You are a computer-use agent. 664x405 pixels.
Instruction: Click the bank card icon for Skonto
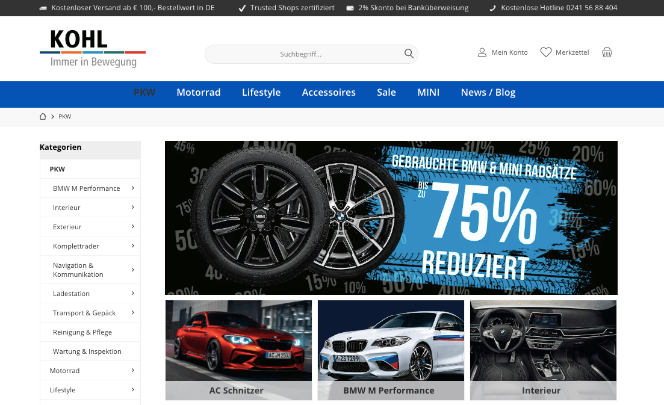[x=350, y=8]
